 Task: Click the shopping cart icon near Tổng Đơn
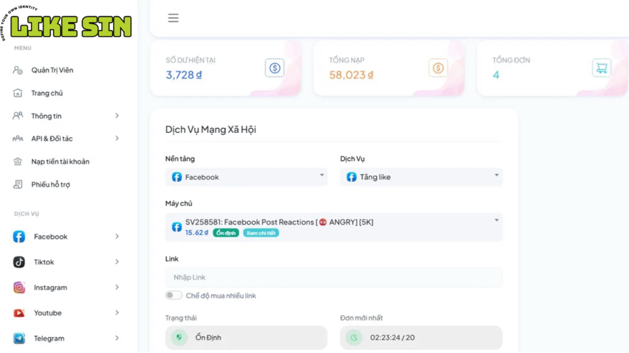602,68
